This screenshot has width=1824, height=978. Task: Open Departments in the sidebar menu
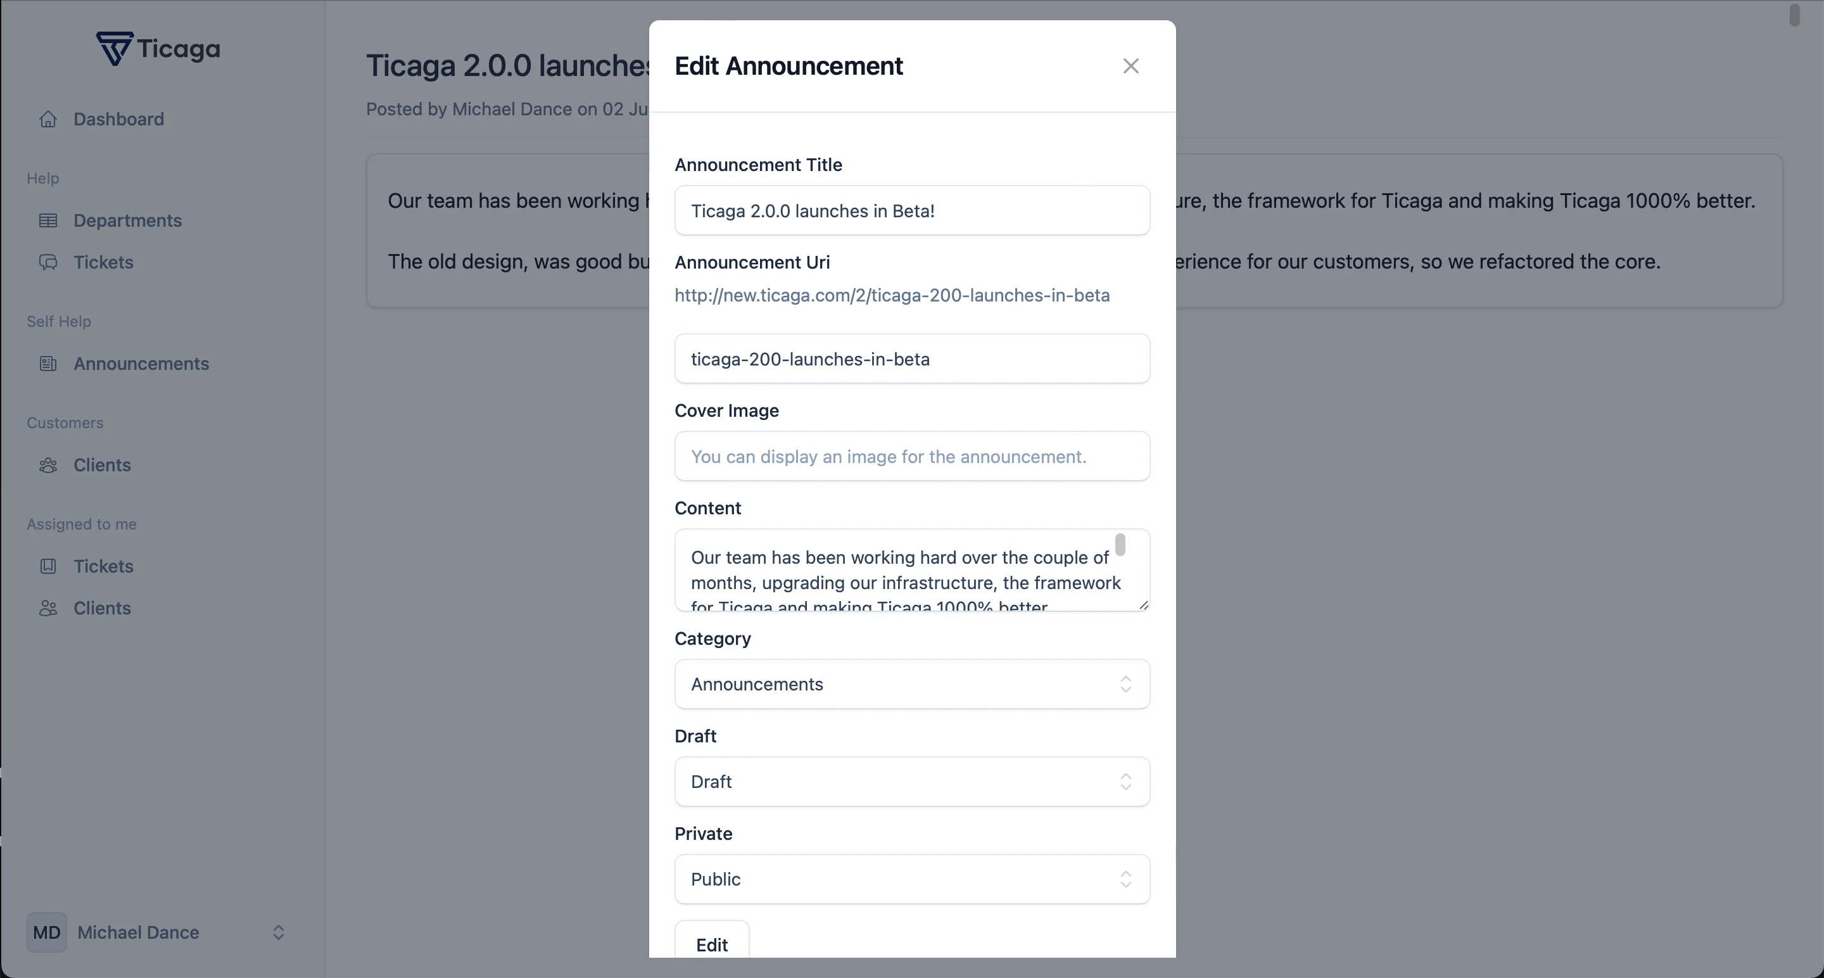pyautogui.click(x=127, y=220)
